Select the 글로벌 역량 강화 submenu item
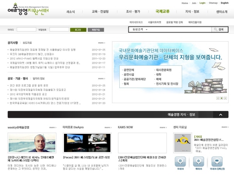Image resolution: width=234 pixels, height=177 pixels. click(174, 22)
